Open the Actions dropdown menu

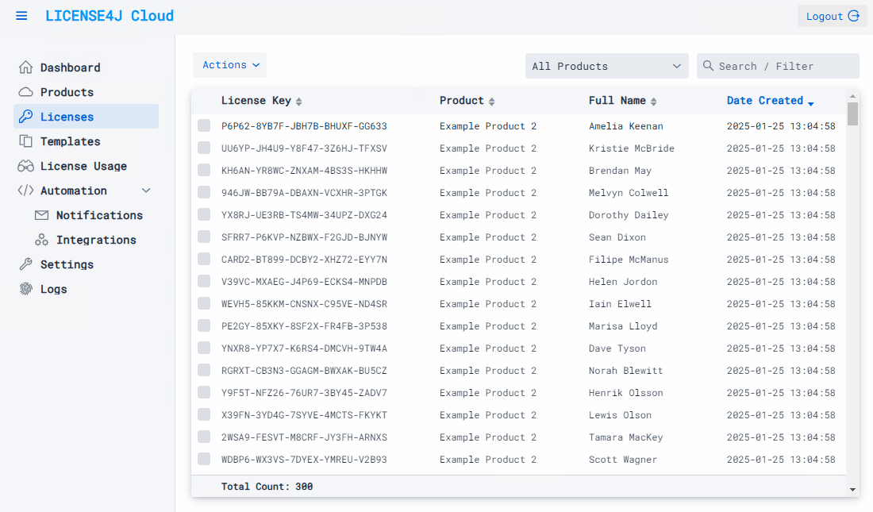(230, 65)
